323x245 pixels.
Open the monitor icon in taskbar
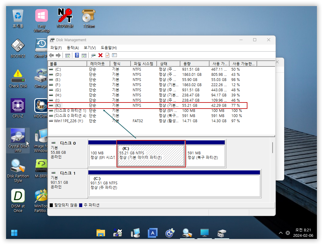(205, 233)
